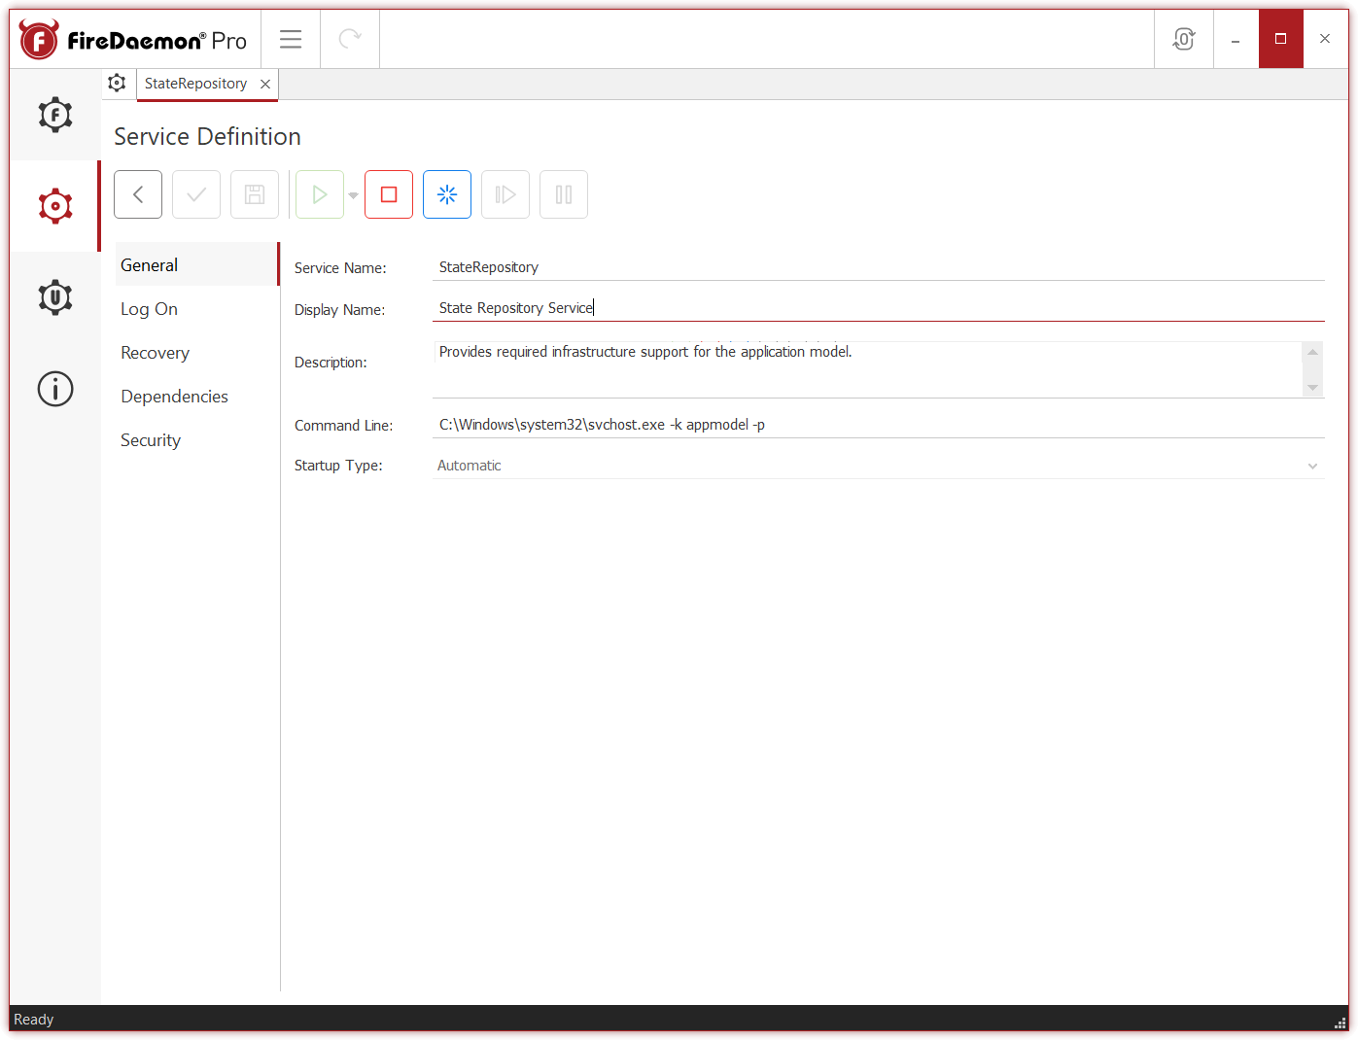Click the refresh icon in the header

349,38
